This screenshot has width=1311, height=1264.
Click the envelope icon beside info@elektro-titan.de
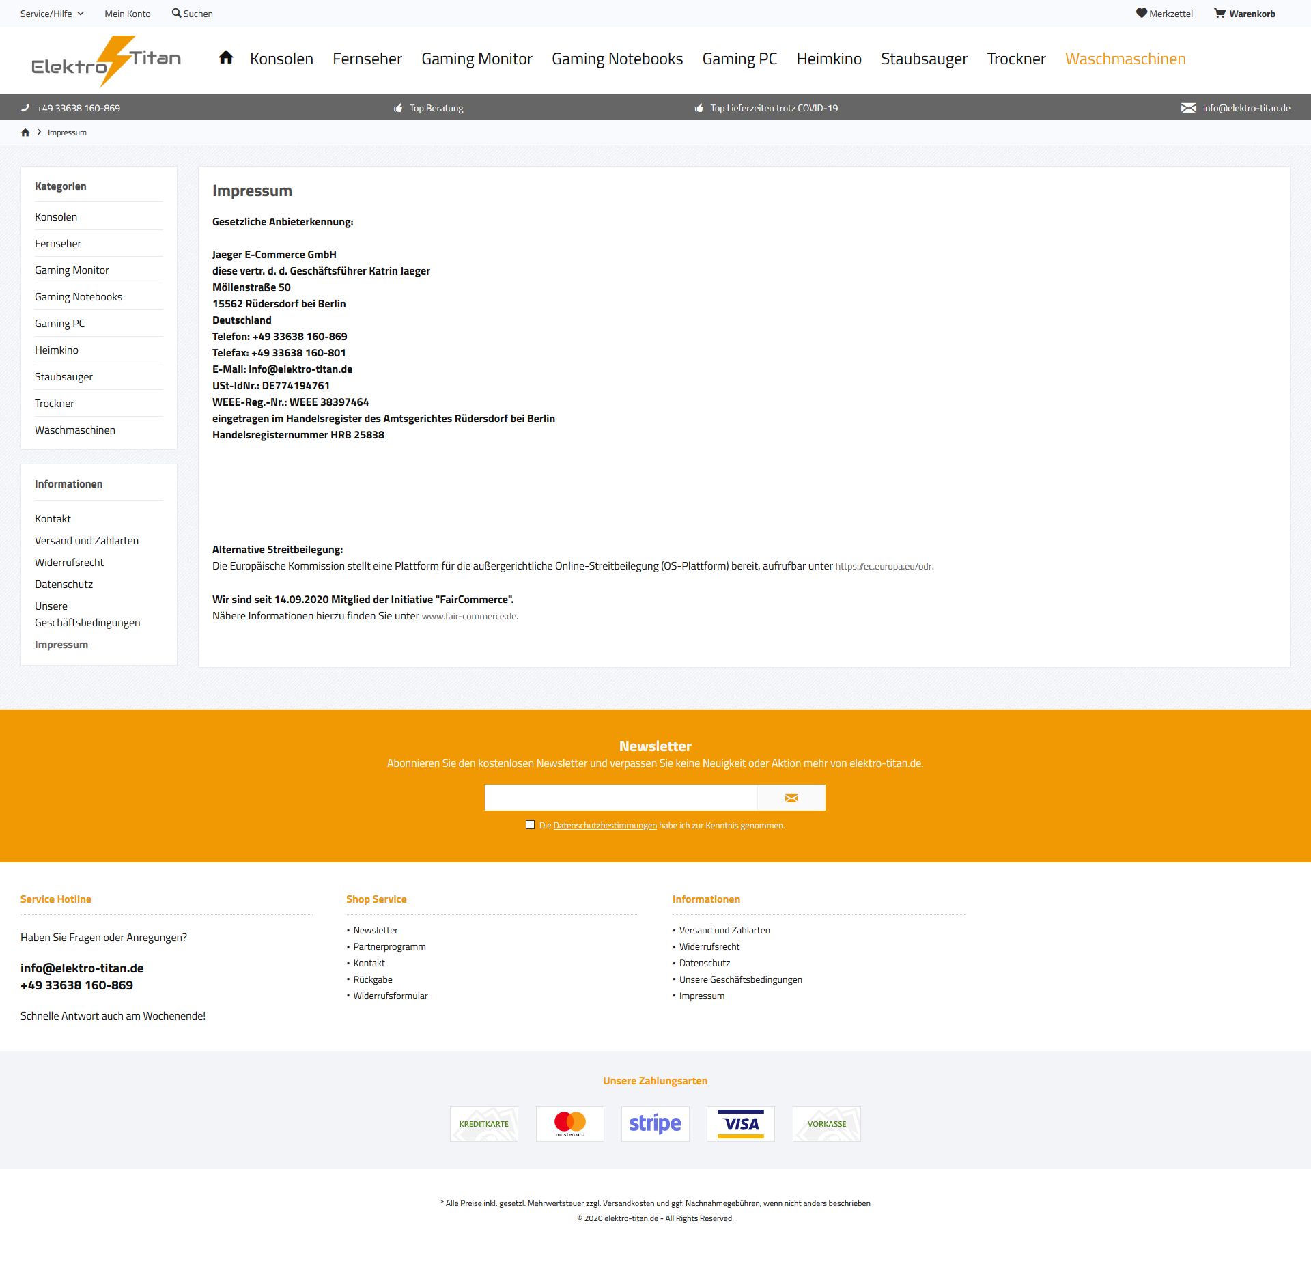click(1189, 108)
